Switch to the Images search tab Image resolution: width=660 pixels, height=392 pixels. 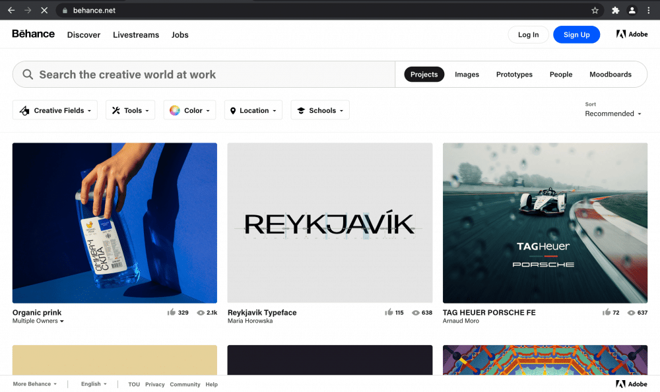pyautogui.click(x=467, y=75)
